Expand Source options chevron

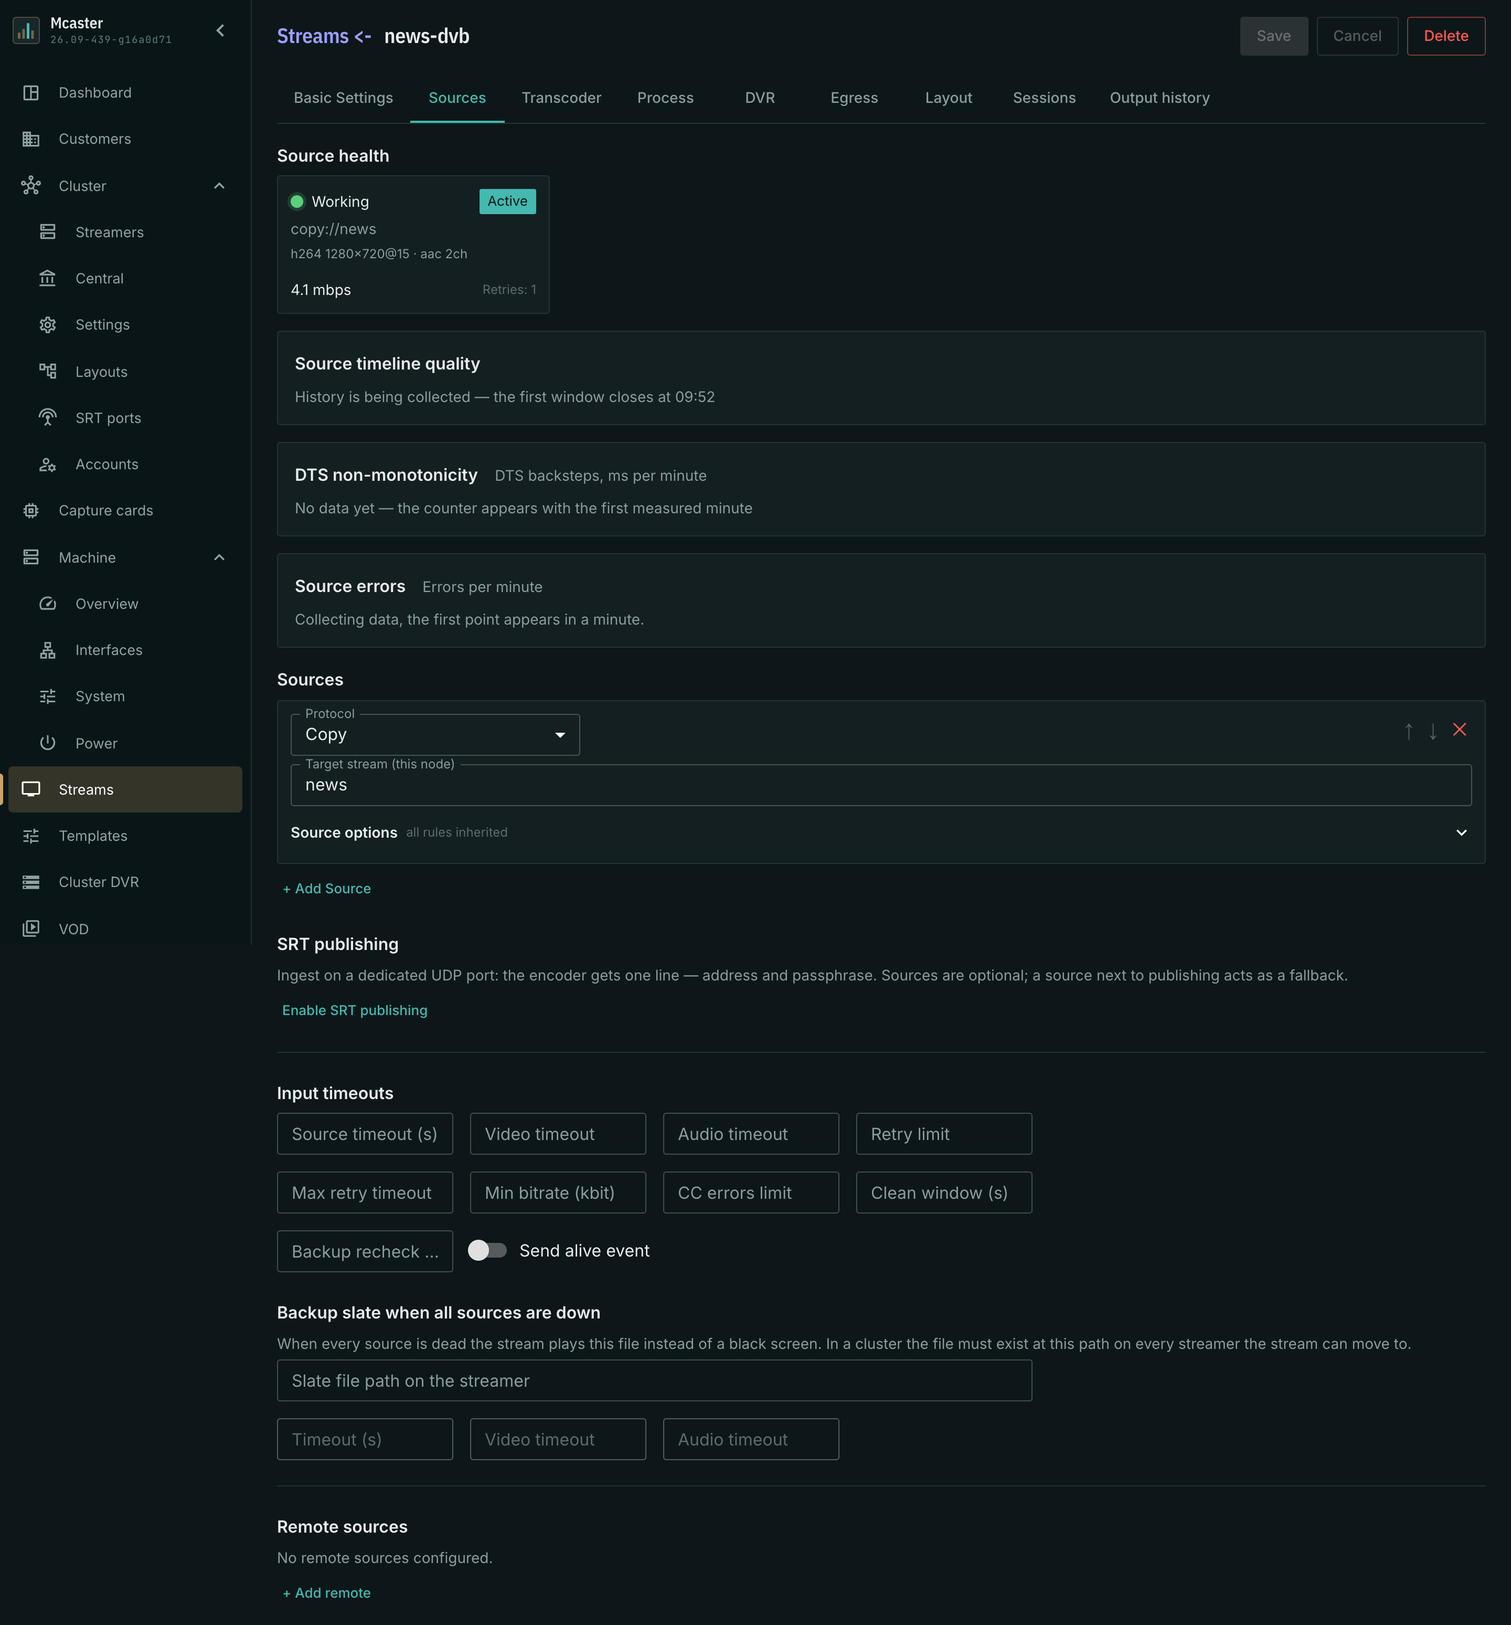(1461, 832)
